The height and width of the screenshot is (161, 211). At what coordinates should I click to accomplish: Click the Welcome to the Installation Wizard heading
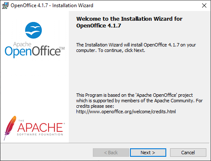[129, 19]
